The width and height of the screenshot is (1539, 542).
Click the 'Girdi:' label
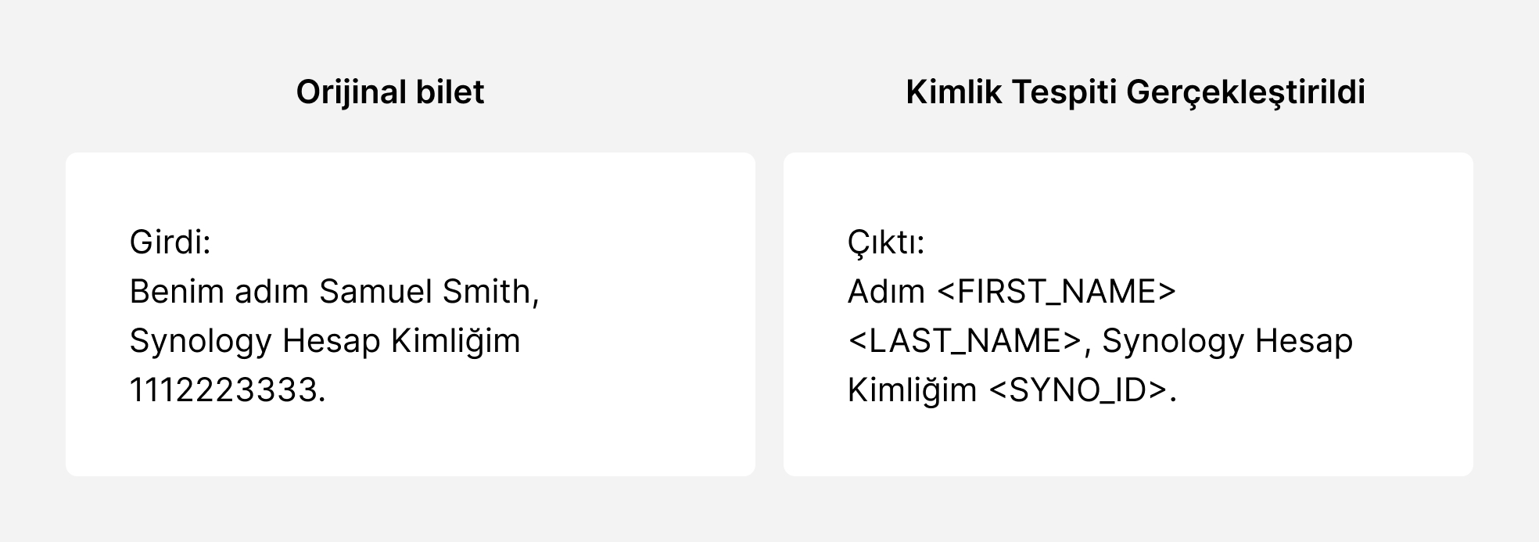(x=170, y=242)
